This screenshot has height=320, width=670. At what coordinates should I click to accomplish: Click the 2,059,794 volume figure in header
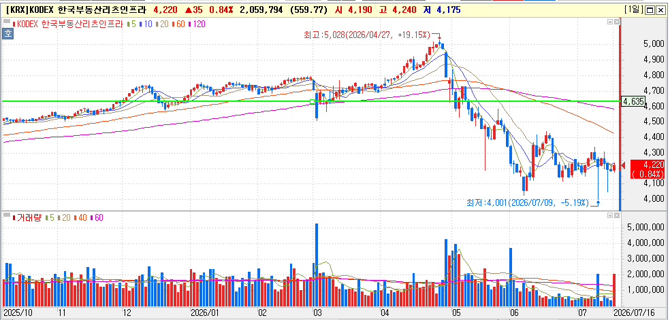(261, 10)
